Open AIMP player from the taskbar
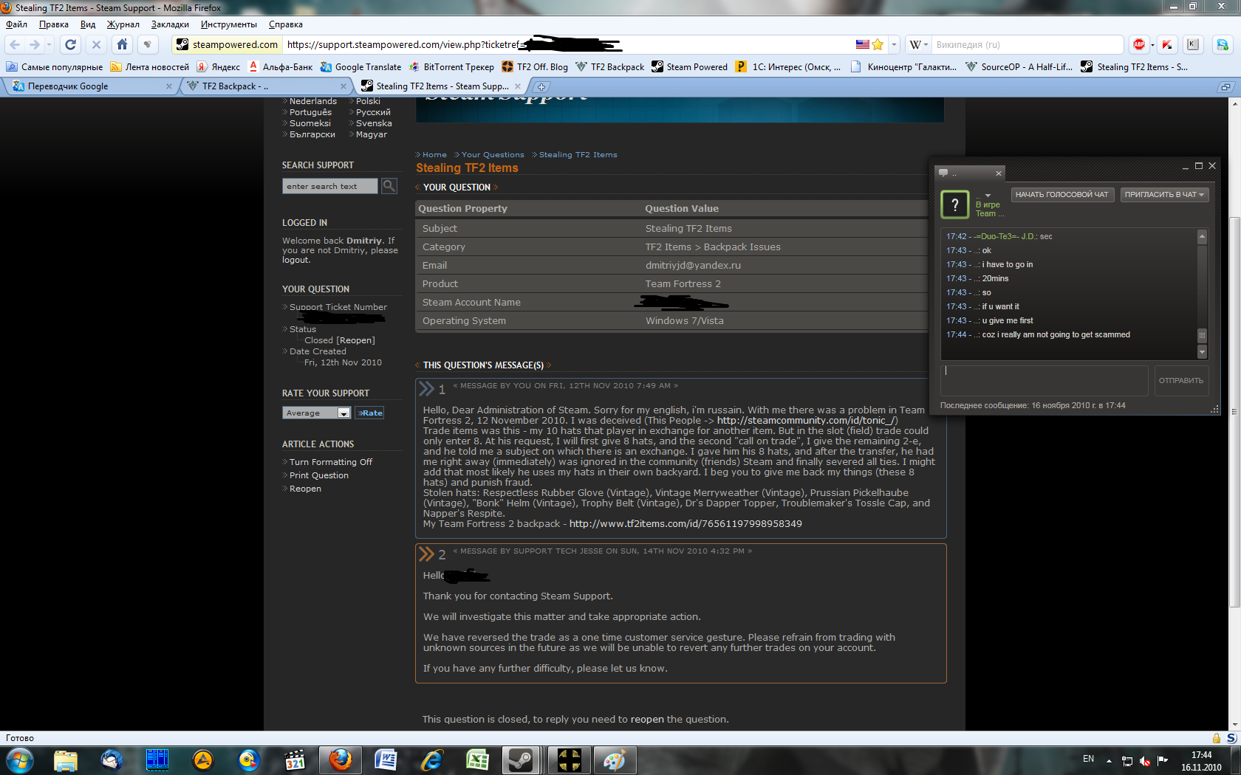This screenshot has height=775, width=1241. point(203,759)
